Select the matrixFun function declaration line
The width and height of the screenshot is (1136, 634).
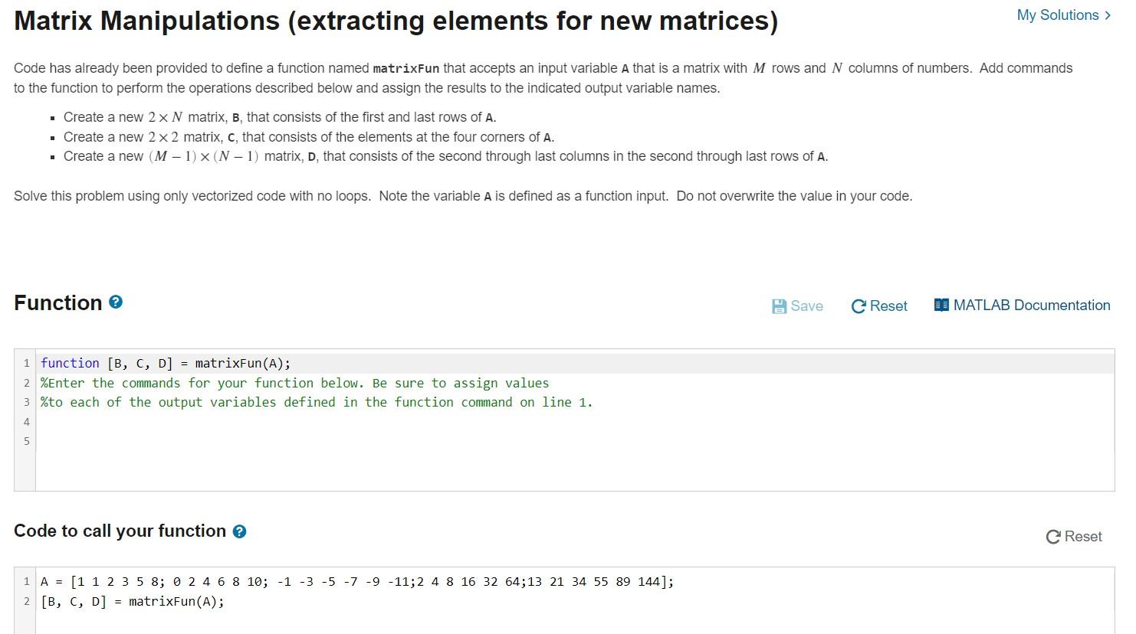click(166, 362)
